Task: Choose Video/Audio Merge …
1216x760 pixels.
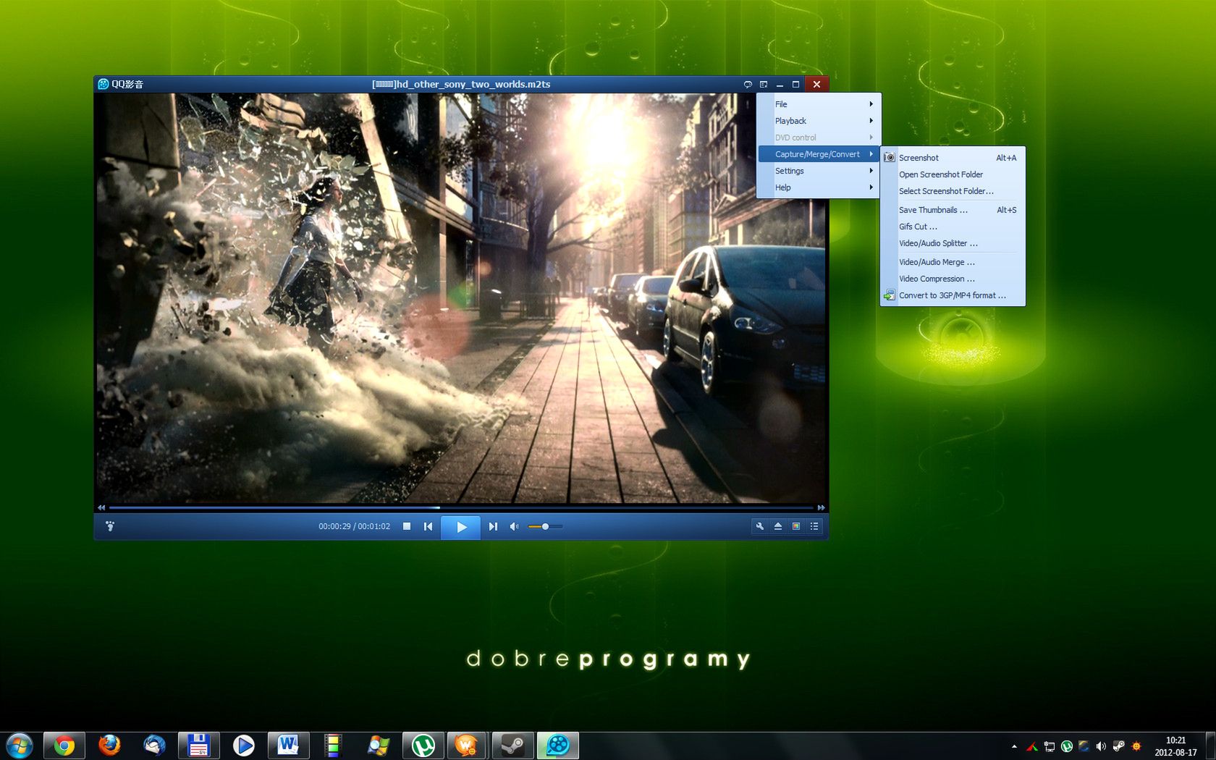Action: click(953, 262)
